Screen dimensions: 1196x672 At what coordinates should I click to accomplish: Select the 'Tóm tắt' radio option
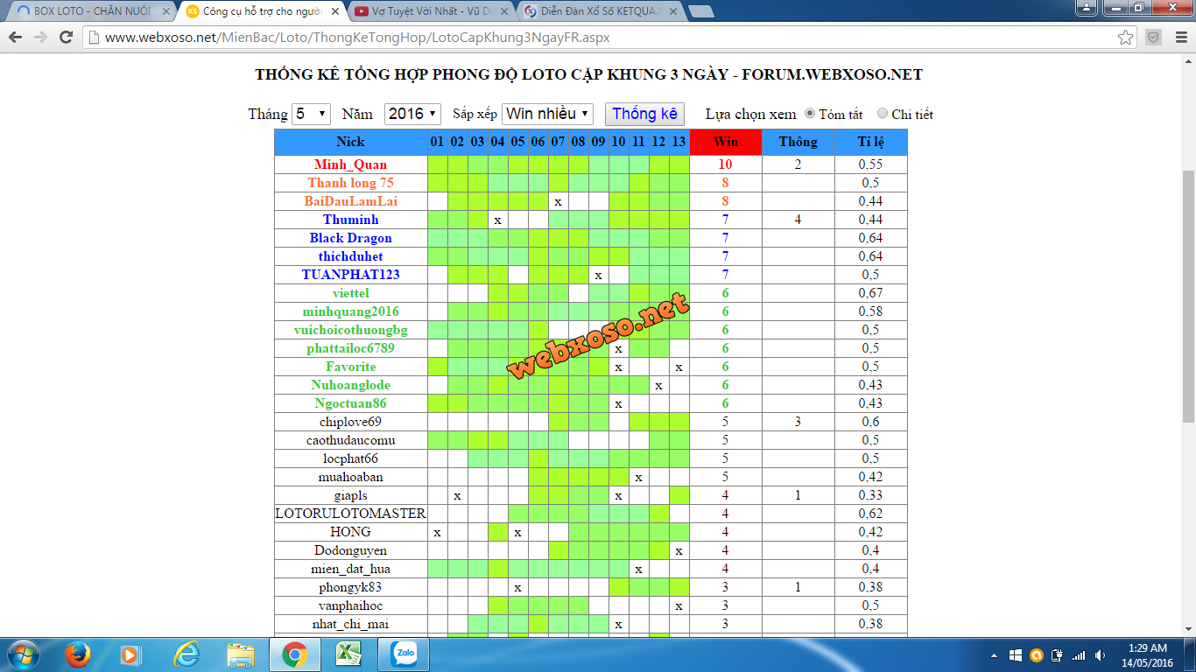(810, 114)
